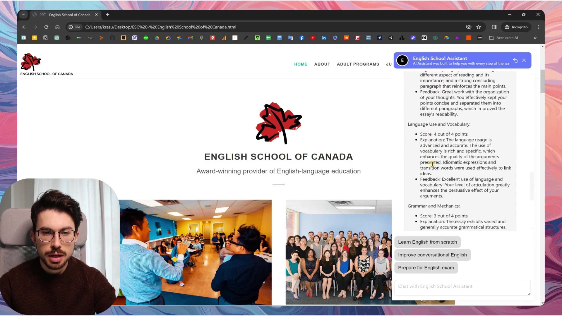This screenshot has height=316, width=562.
Task: Open the Notion bookmark
Action: click(x=46, y=38)
